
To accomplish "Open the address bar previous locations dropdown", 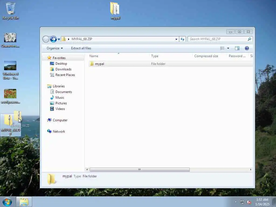I will click(x=176, y=39).
